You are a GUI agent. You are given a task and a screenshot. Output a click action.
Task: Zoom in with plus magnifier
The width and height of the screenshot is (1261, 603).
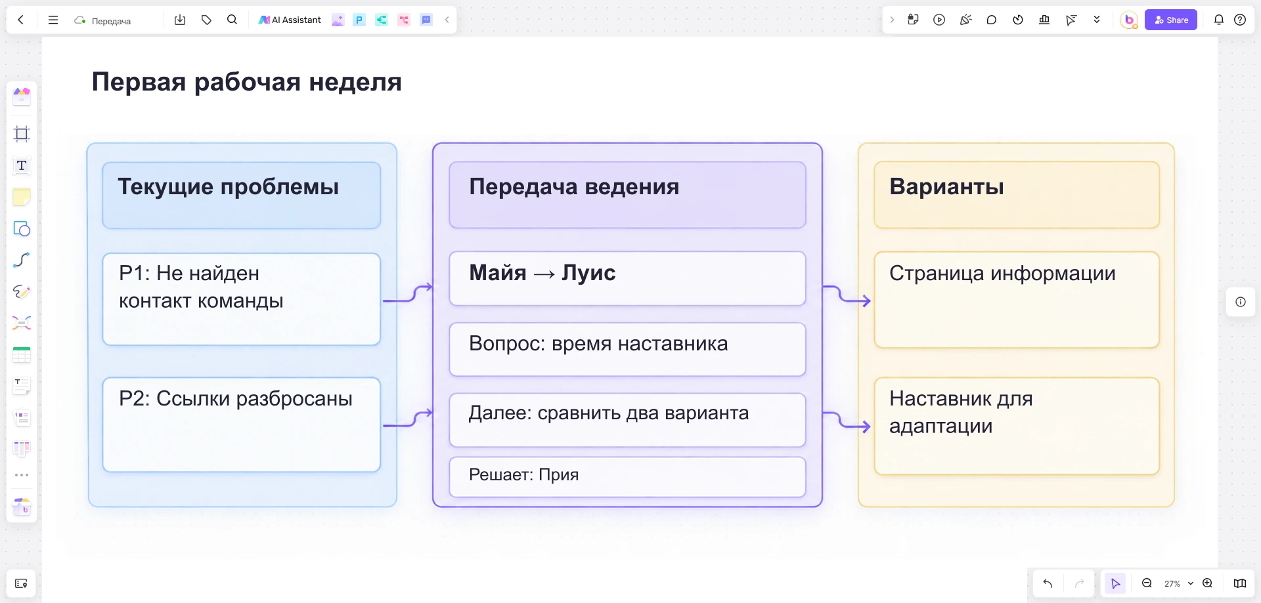pos(1207,583)
